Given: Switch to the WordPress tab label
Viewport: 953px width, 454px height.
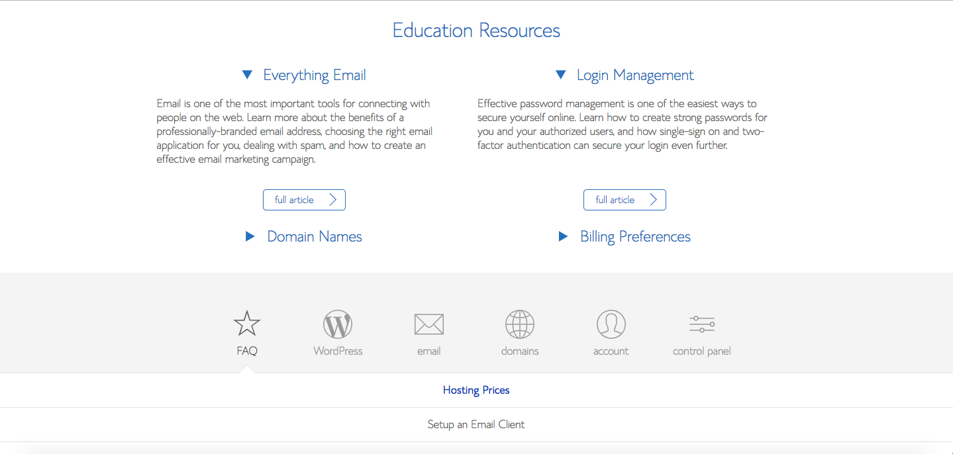Looking at the screenshot, I should [x=338, y=351].
